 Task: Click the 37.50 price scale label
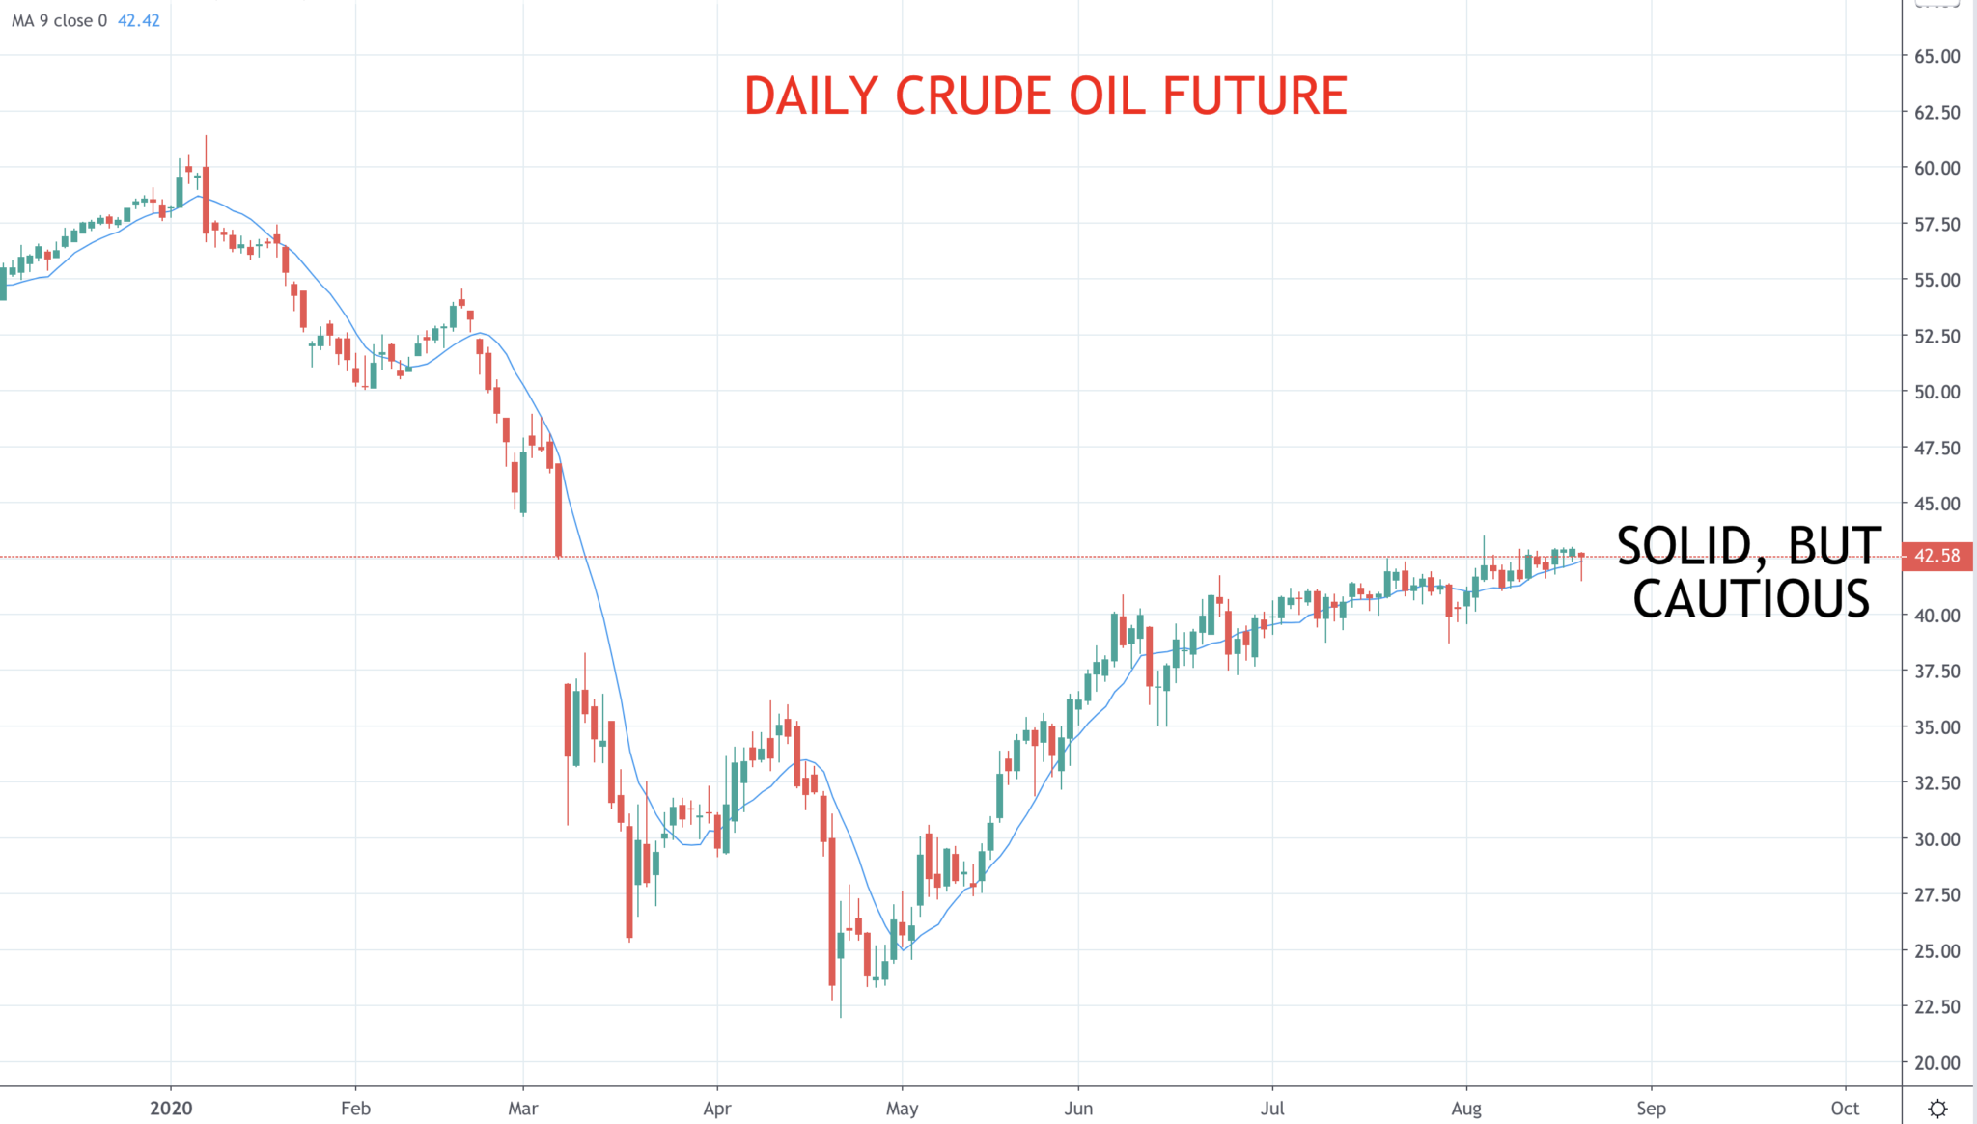(x=1937, y=671)
